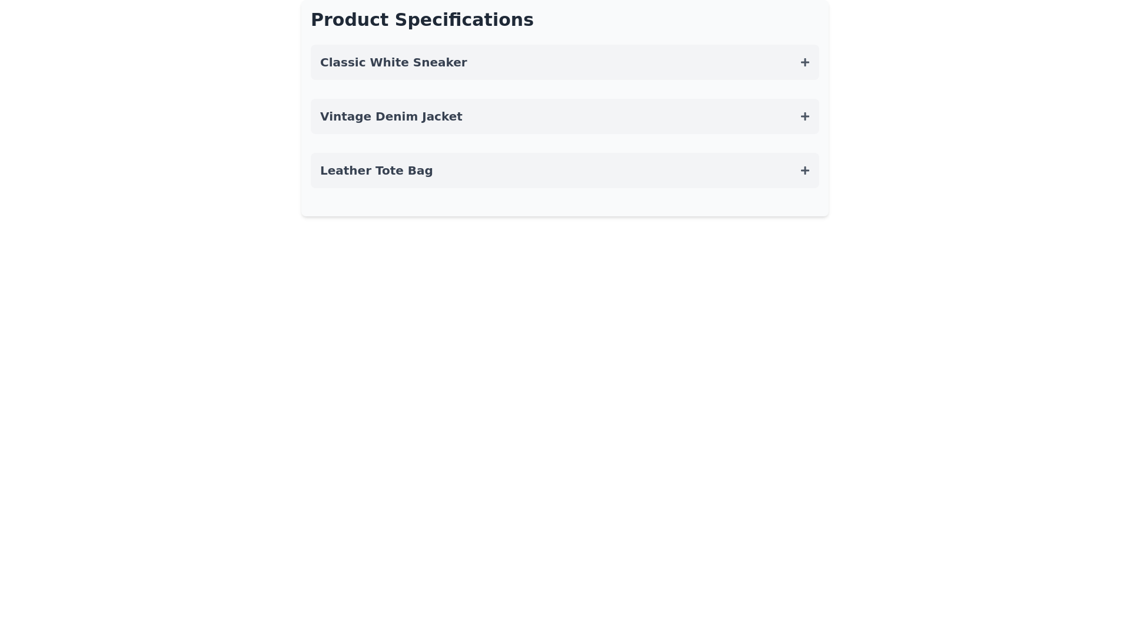Screen dimensions: 1130x635
Task: Click the Vintage Denim Jacket title text
Action: click(x=391, y=116)
